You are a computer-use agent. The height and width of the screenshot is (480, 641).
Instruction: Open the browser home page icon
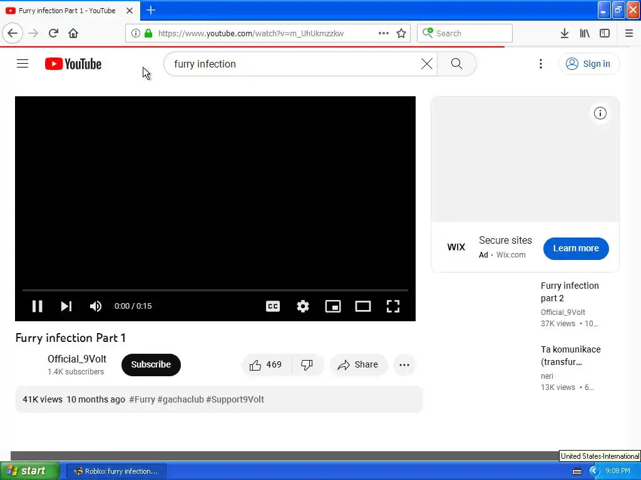click(73, 33)
